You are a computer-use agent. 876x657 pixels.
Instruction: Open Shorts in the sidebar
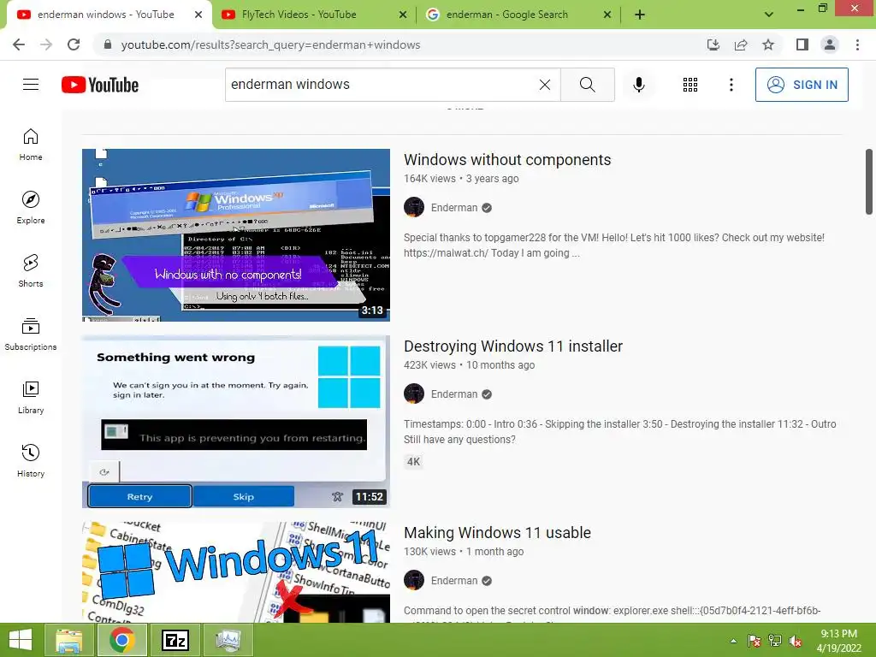[x=31, y=271]
